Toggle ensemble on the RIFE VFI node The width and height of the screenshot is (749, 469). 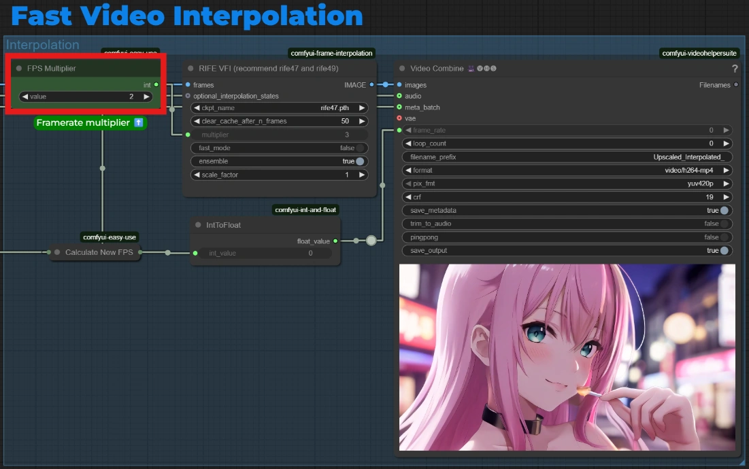coord(280,161)
